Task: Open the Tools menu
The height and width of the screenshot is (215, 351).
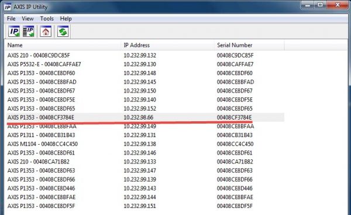Action: (47, 19)
